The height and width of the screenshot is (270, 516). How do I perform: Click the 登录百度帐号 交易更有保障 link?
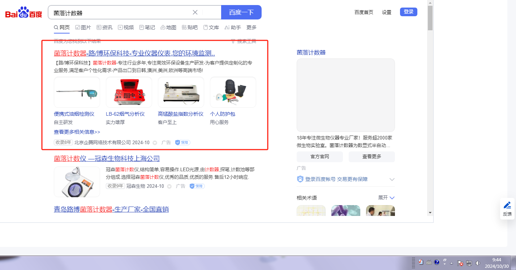point(337,179)
